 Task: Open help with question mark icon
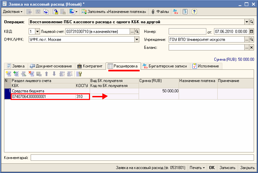tap(194, 12)
